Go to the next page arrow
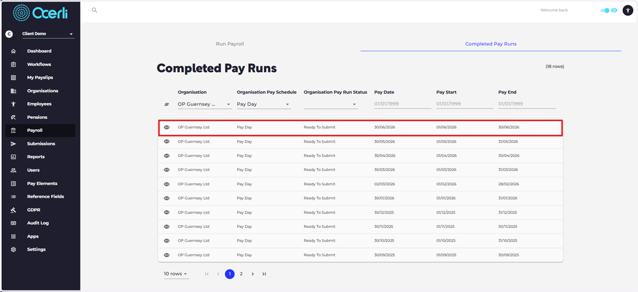Image resolution: width=638 pixels, height=292 pixels. 253,274
